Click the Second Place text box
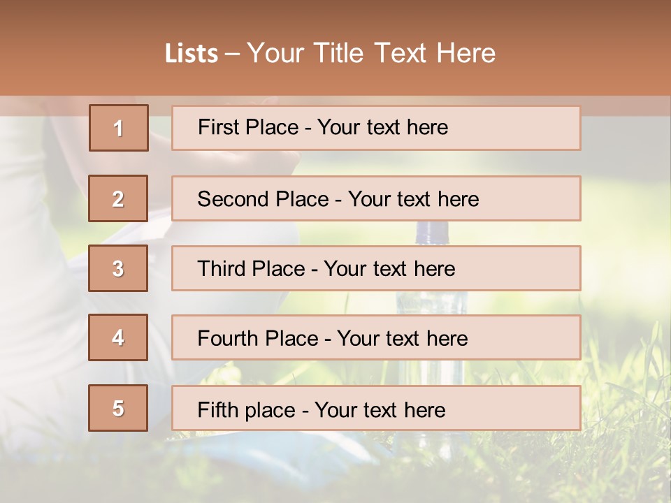 (376, 198)
